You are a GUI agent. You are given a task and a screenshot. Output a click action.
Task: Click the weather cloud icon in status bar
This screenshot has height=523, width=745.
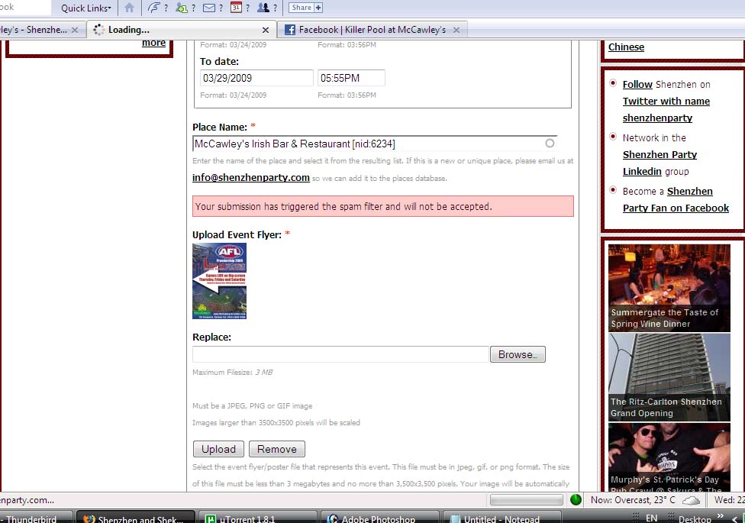click(691, 499)
